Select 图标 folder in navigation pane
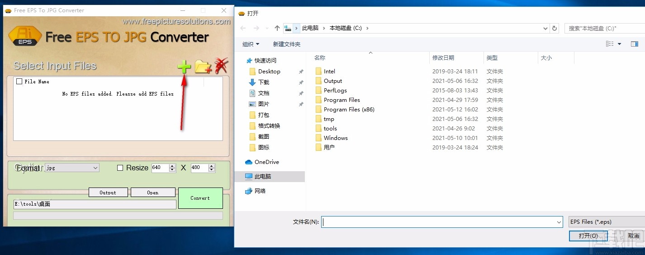 click(264, 148)
